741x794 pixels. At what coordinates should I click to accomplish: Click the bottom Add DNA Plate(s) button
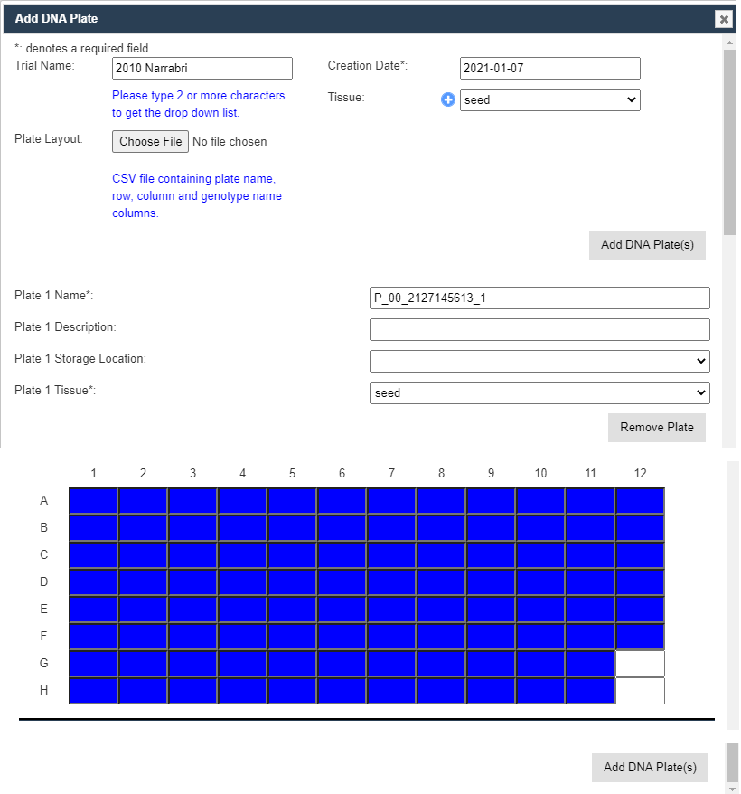[x=650, y=767]
